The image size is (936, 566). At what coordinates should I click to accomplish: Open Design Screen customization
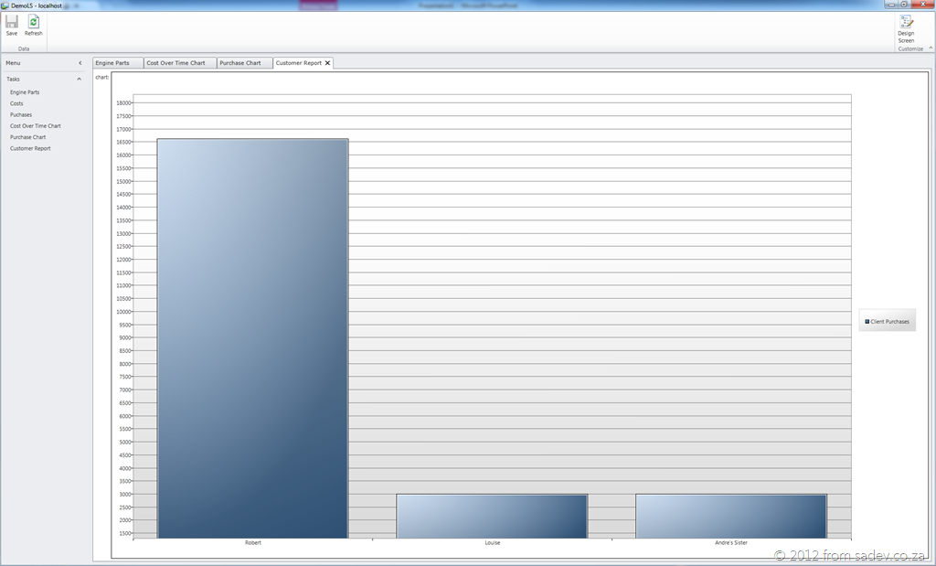pyautogui.click(x=906, y=29)
